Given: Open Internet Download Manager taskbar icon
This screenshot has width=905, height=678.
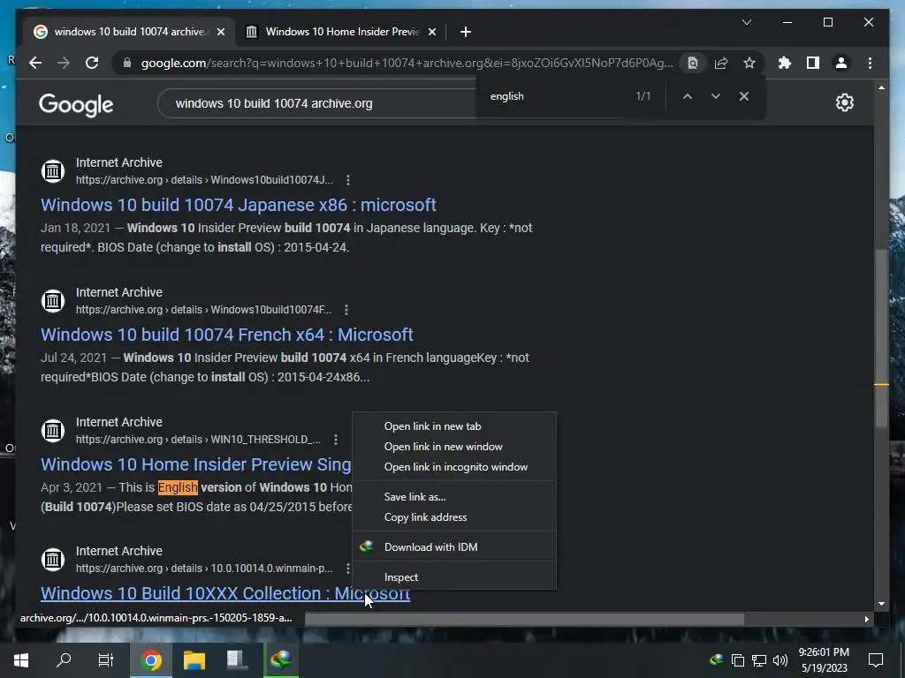Looking at the screenshot, I should coord(281,660).
